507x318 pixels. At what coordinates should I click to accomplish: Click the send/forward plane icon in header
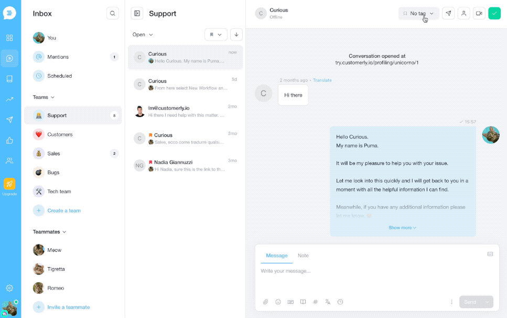click(448, 13)
